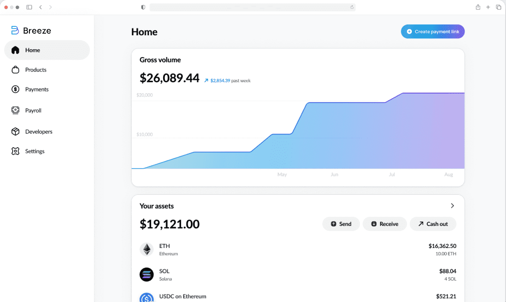Click the Cash out button
This screenshot has width=506, height=302.
tap(433, 224)
